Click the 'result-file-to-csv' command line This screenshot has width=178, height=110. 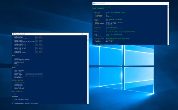20,46
